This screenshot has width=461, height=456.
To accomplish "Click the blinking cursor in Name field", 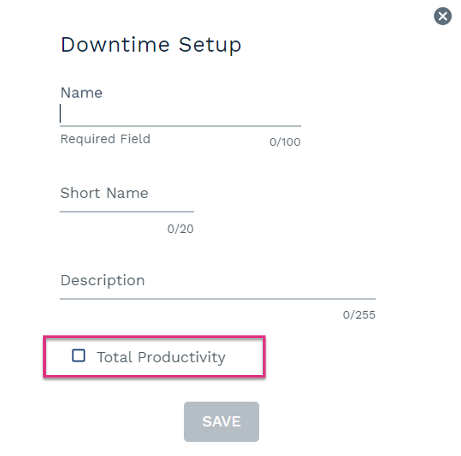I will coord(60,113).
